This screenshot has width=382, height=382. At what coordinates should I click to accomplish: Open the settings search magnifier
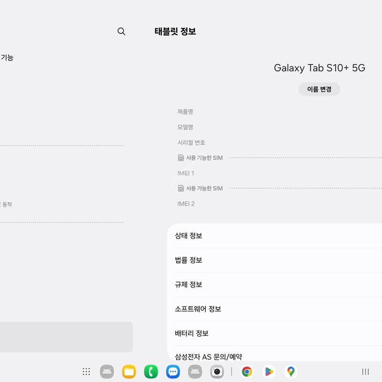pyautogui.click(x=121, y=32)
